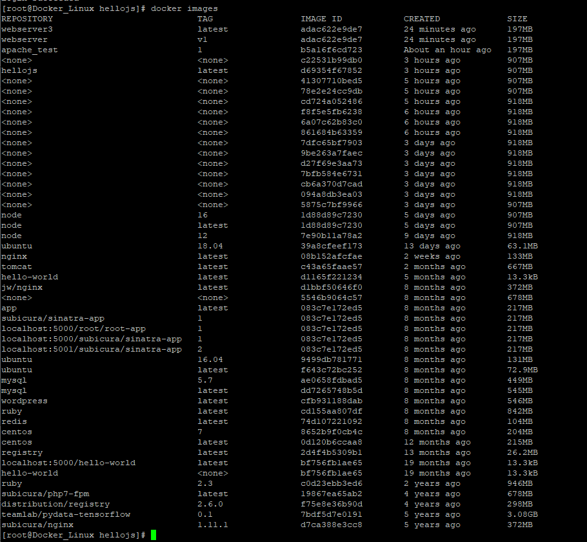
Task: Select the IMAGE ID column header
Action: [x=321, y=19]
